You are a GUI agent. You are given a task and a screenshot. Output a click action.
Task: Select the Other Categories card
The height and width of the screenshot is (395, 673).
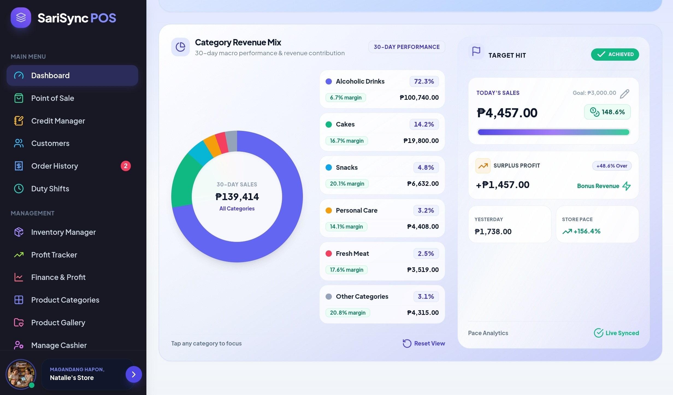(382, 304)
